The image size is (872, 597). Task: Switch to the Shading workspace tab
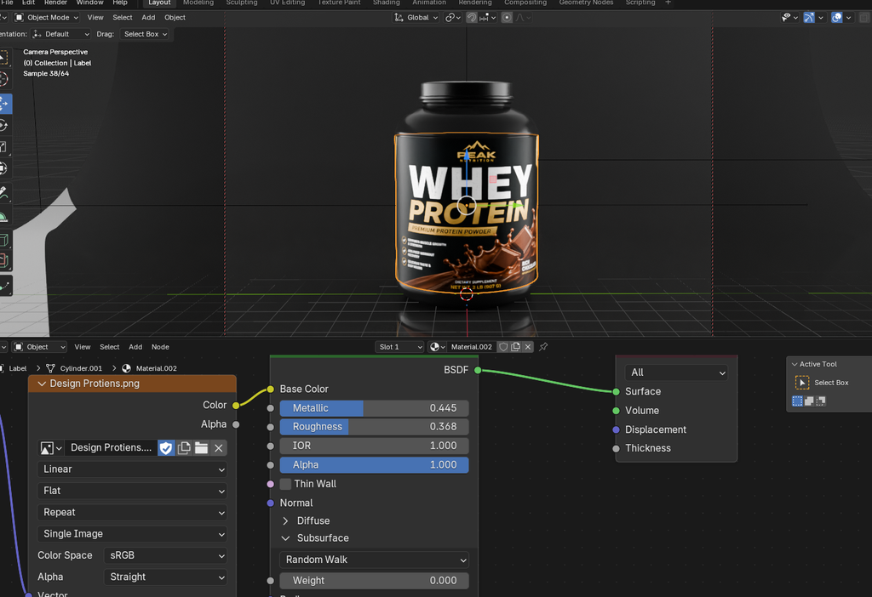(x=387, y=3)
